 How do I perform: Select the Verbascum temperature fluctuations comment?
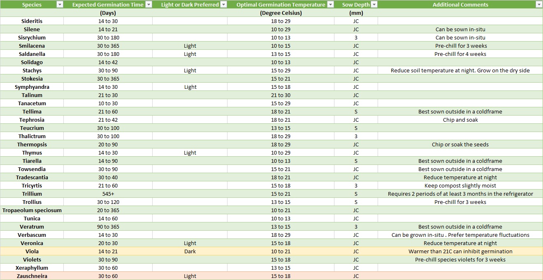[x=460, y=235]
